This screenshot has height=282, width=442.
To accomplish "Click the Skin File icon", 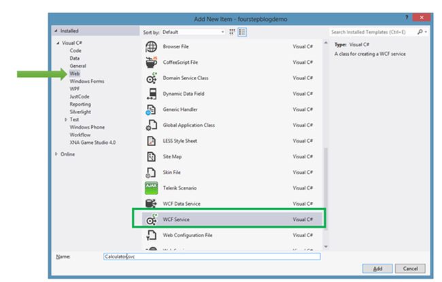I will coord(151,173).
